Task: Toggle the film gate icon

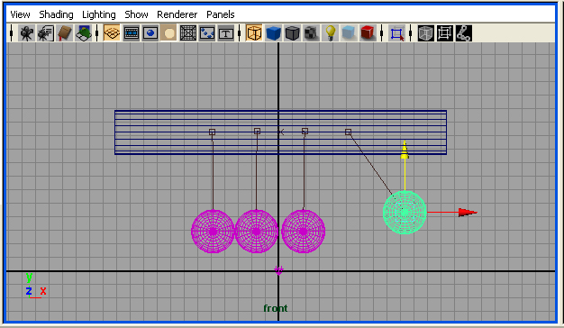Action: [x=132, y=33]
